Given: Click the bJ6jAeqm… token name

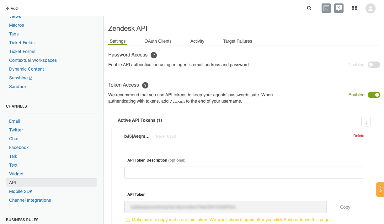Looking at the screenshot, I should [x=137, y=136].
